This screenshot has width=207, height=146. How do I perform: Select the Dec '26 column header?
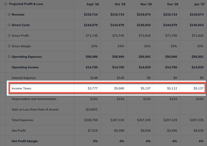point(173,4)
